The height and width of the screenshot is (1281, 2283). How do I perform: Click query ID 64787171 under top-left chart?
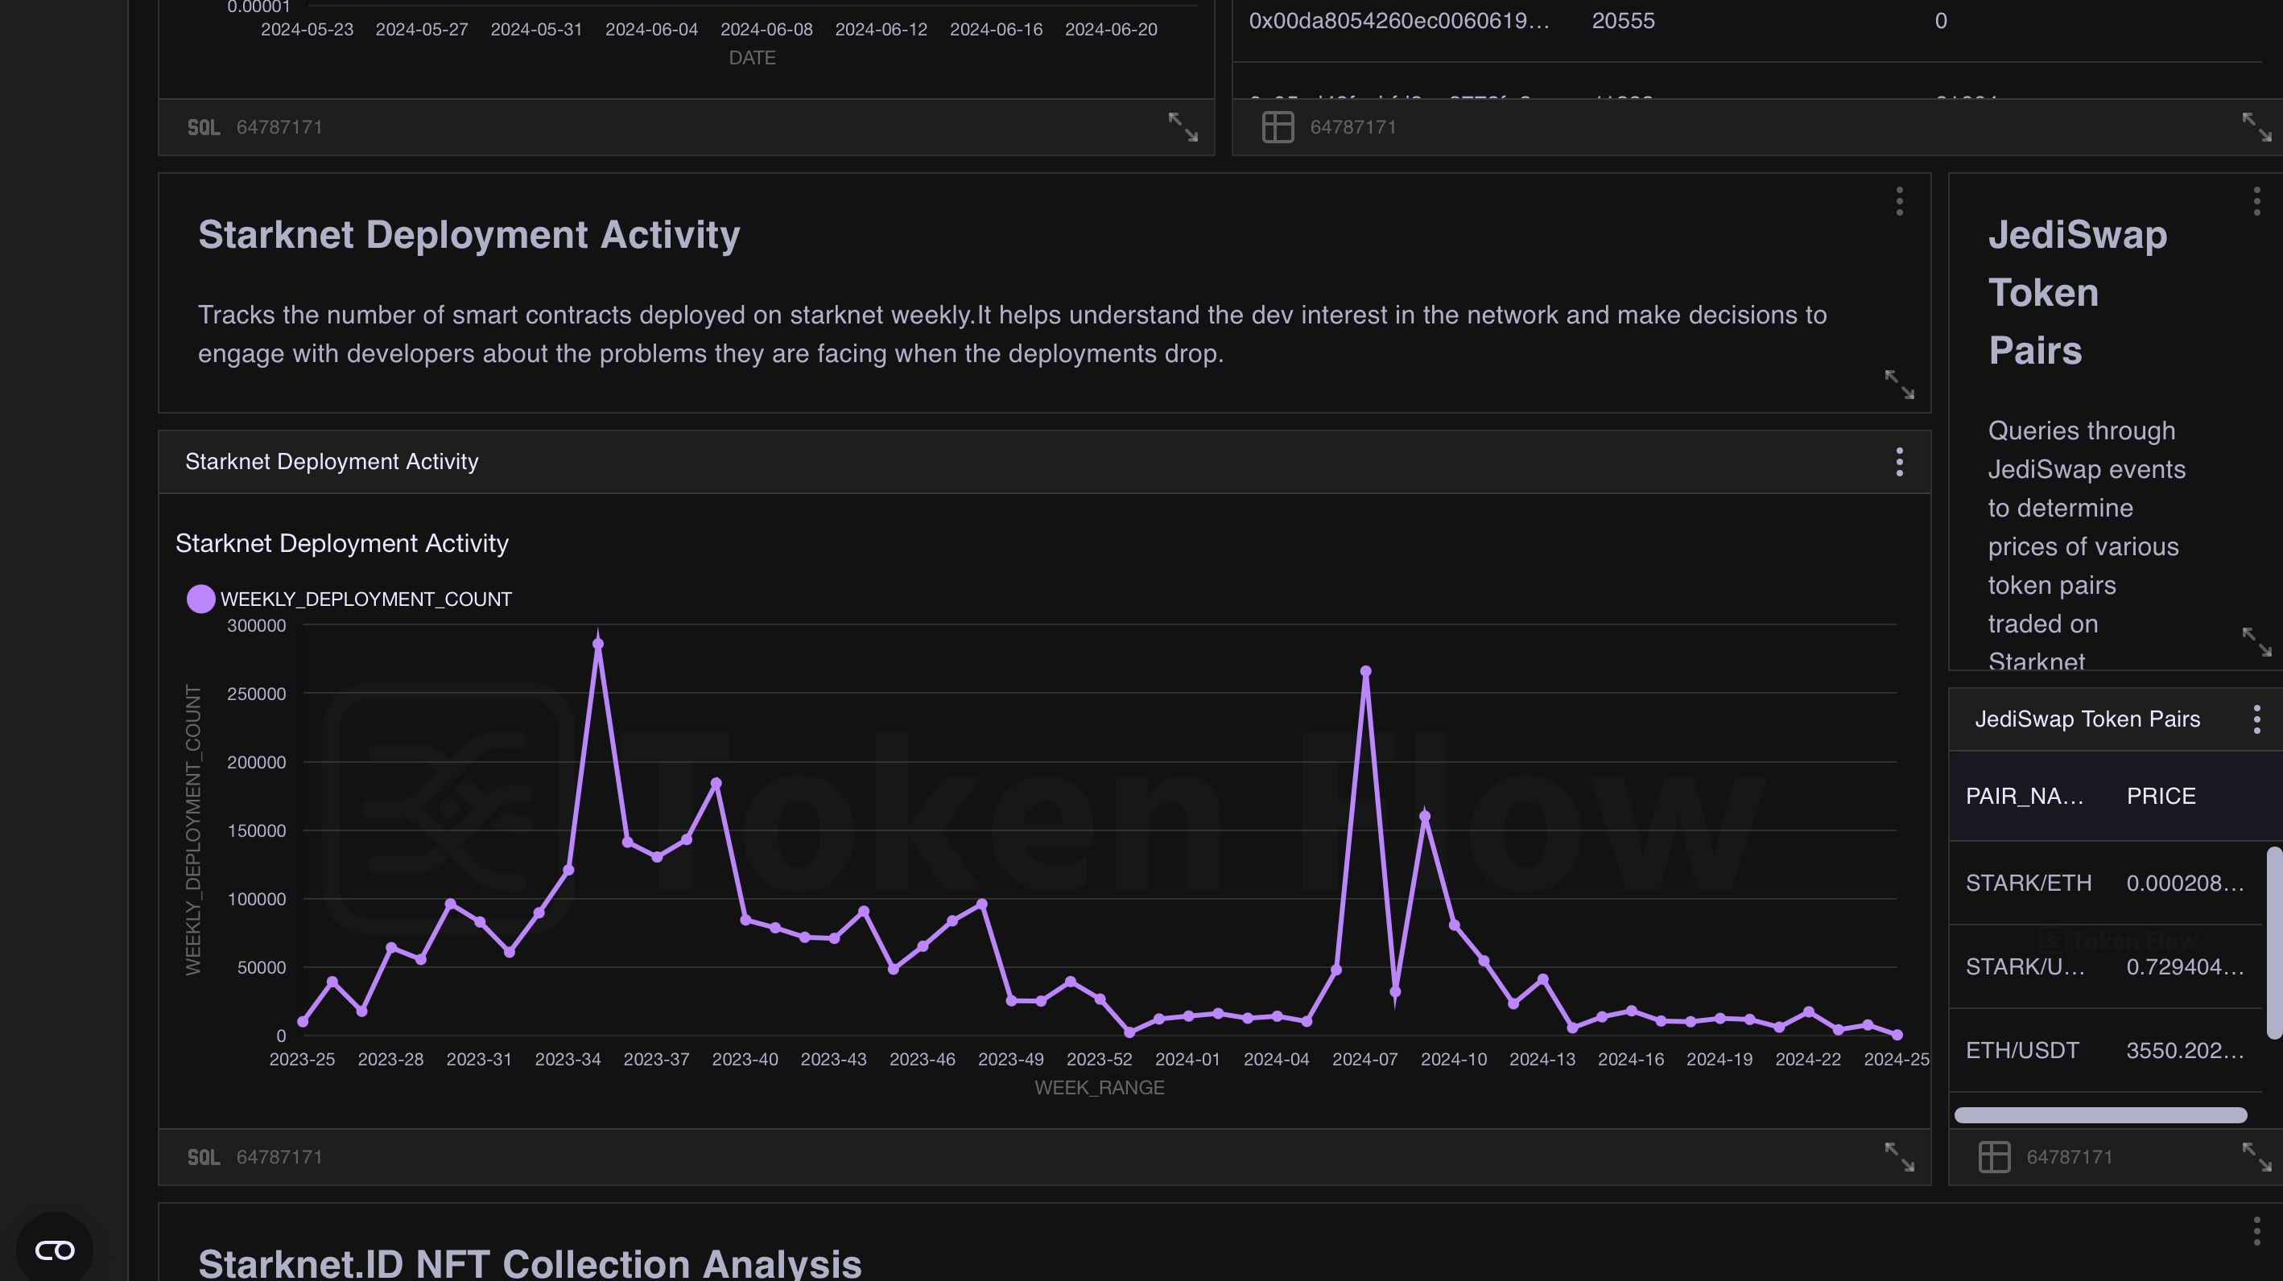coord(279,128)
